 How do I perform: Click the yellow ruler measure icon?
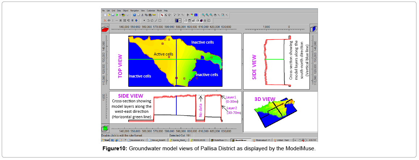[154, 15]
